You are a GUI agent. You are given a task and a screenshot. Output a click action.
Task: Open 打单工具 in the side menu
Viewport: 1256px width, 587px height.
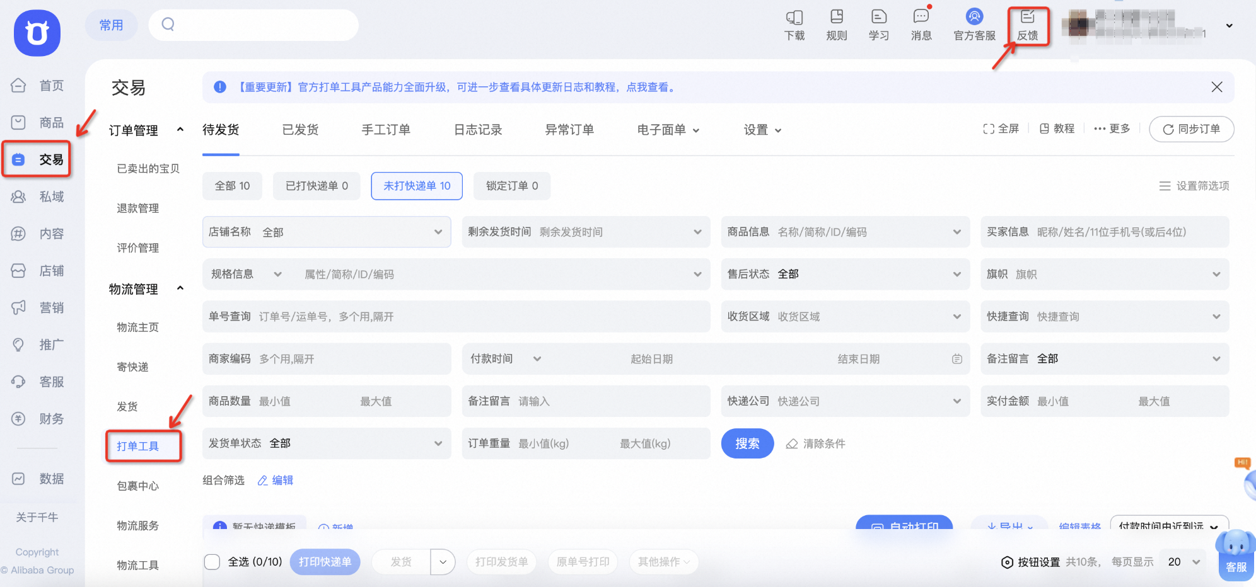pyautogui.click(x=137, y=447)
